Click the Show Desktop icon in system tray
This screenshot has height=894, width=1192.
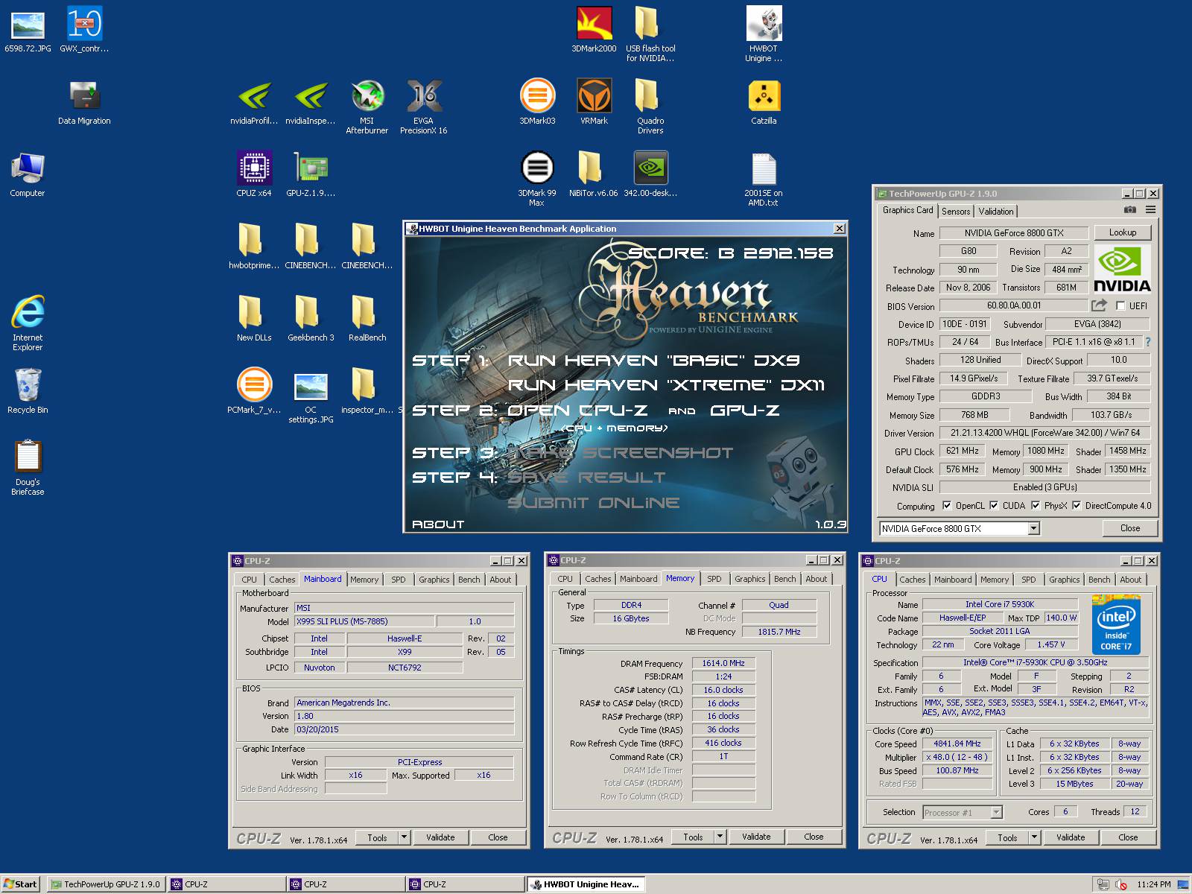pyautogui.click(x=1183, y=884)
